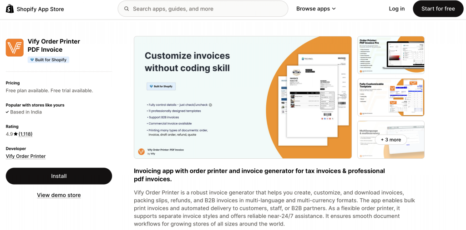The width and height of the screenshot is (466, 230).
Task: Click the Start for free button
Action: tap(438, 9)
